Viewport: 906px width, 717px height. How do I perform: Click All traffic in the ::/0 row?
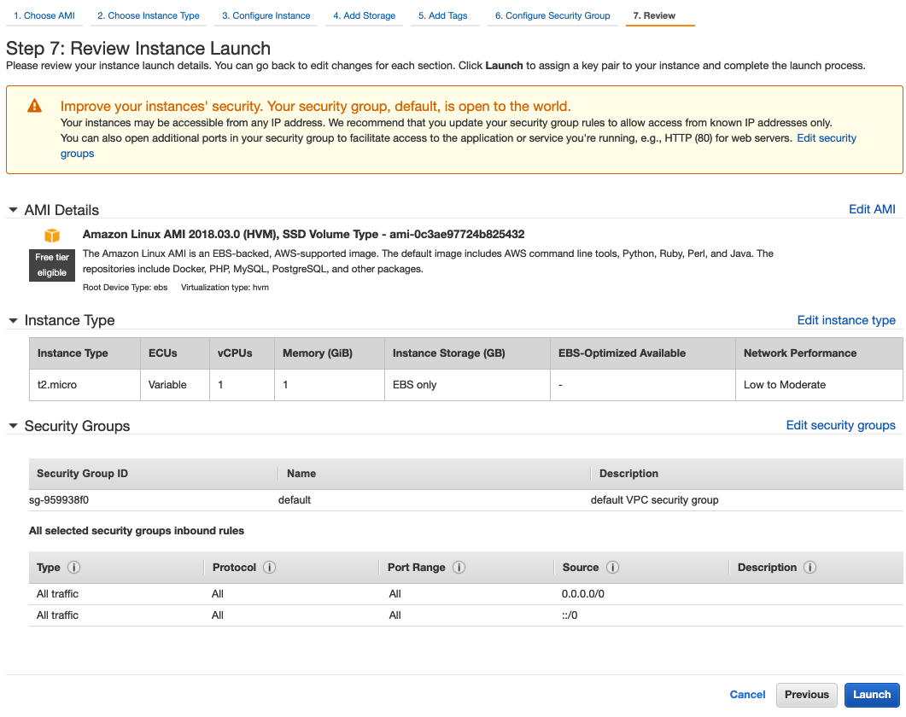(x=57, y=615)
